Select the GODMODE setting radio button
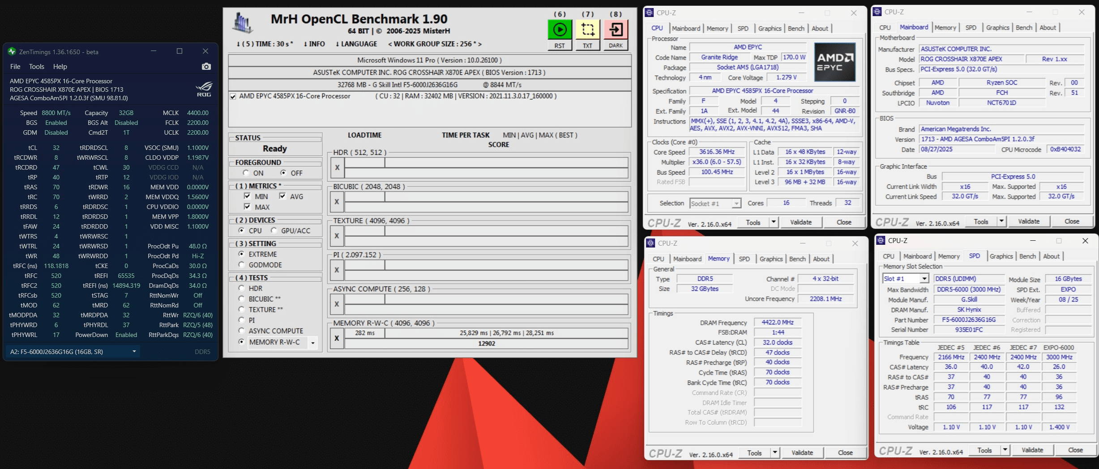Image resolution: width=1099 pixels, height=469 pixels. (241, 264)
